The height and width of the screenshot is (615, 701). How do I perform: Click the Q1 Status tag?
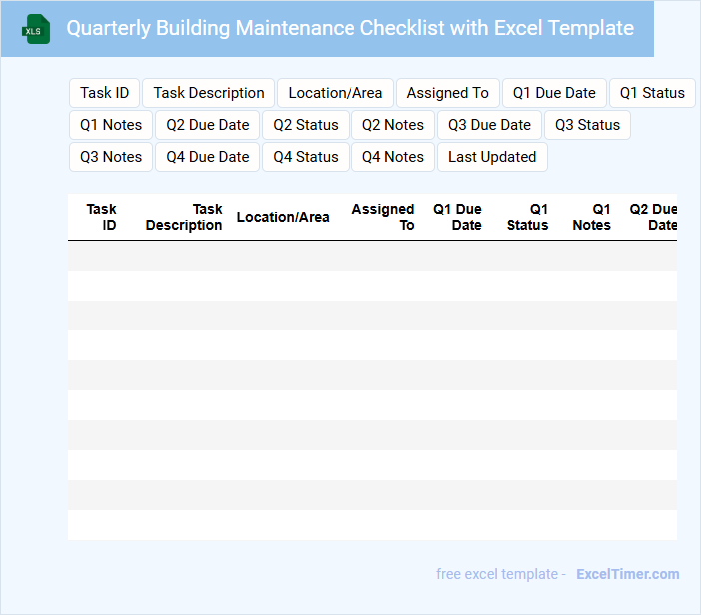click(652, 93)
